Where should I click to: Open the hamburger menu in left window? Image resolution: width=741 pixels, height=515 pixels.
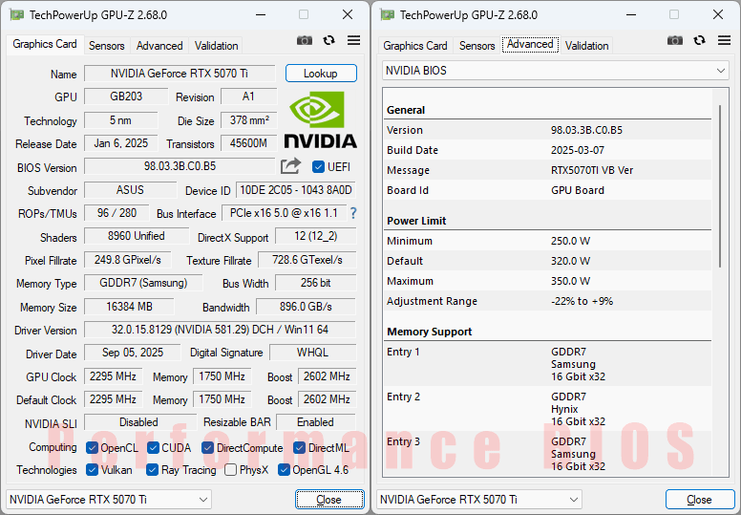(x=353, y=41)
